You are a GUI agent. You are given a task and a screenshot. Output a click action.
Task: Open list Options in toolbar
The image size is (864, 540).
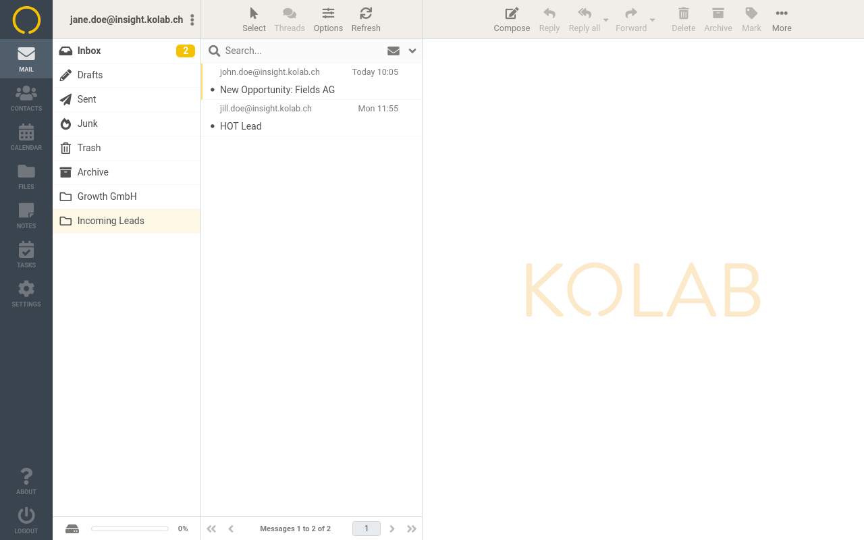point(328,20)
